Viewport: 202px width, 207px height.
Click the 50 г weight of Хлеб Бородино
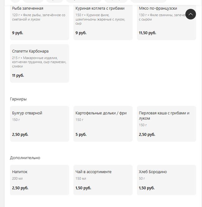[x=142, y=179]
